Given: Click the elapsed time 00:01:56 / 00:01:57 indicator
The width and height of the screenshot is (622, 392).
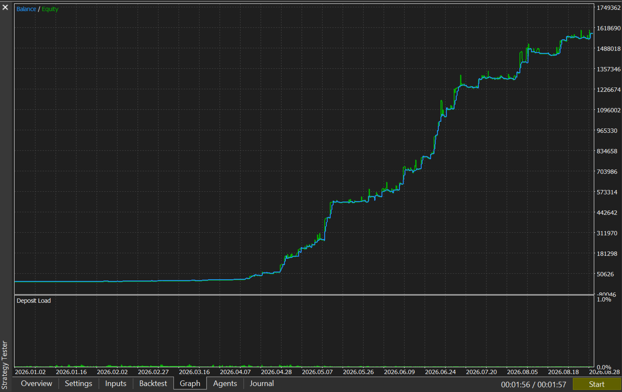Looking at the screenshot, I should (x=534, y=385).
